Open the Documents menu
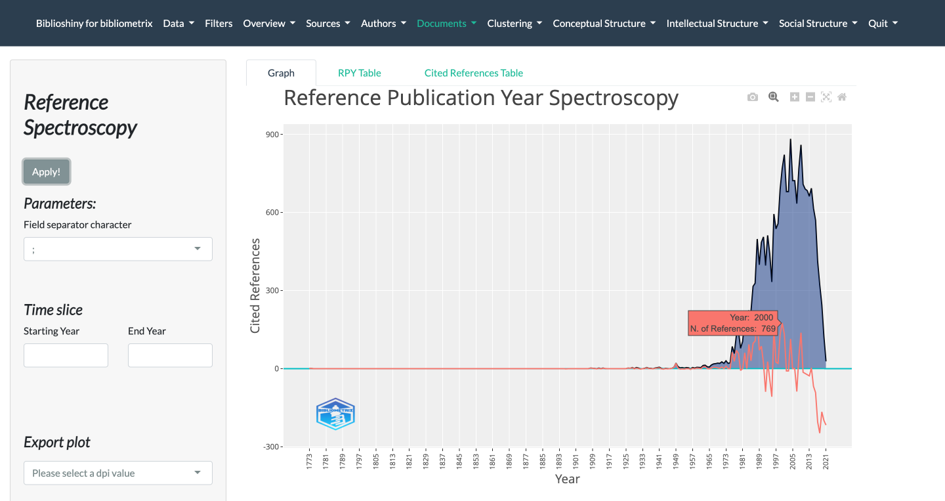The height and width of the screenshot is (501, 945). (446, 23)
